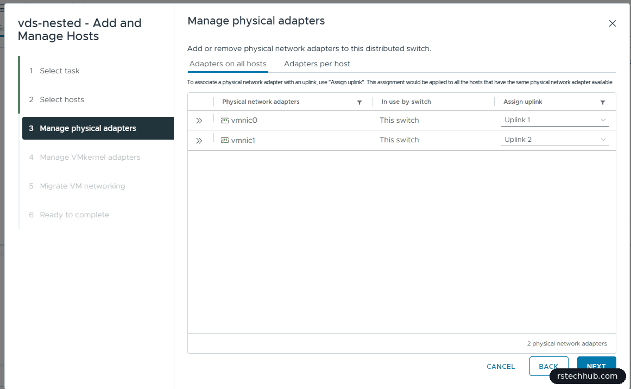Select the Adapters on all hosts tab
The image size is (631, 389).
pyautogui.click(x=228, y=64)
